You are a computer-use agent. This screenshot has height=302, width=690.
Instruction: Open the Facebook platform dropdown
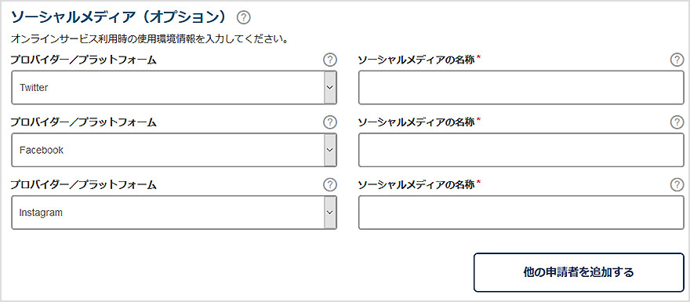coord(174,150)
